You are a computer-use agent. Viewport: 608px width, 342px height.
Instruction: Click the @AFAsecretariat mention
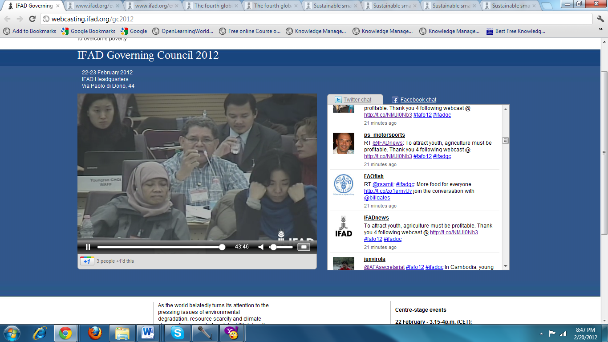(384, 267)
